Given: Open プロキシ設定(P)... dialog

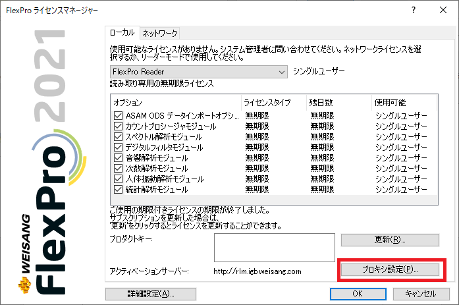Looking at the screenshot, I should [390, 269].
